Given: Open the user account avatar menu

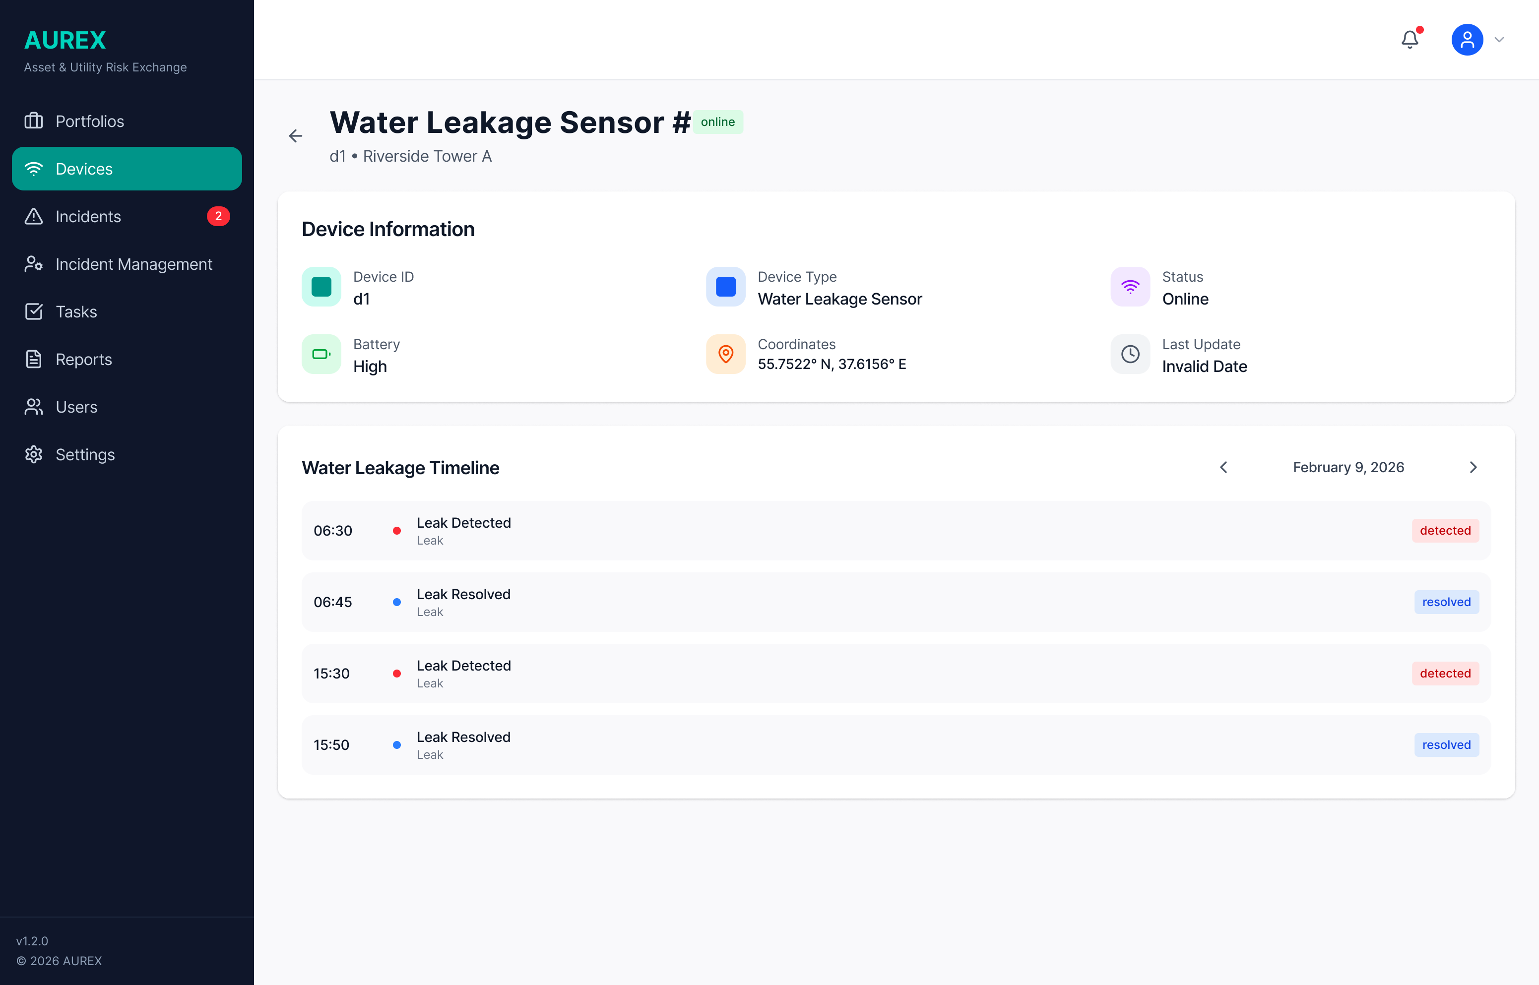Looking at the screenshot, I should point(1468,39).
